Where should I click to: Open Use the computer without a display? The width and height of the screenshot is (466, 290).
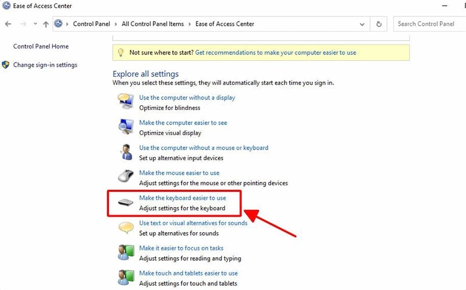(187, 98)
